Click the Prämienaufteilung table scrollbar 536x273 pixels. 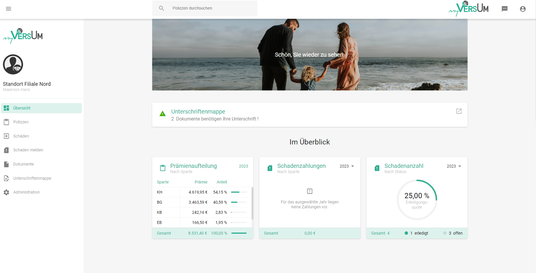pos(252,203)
